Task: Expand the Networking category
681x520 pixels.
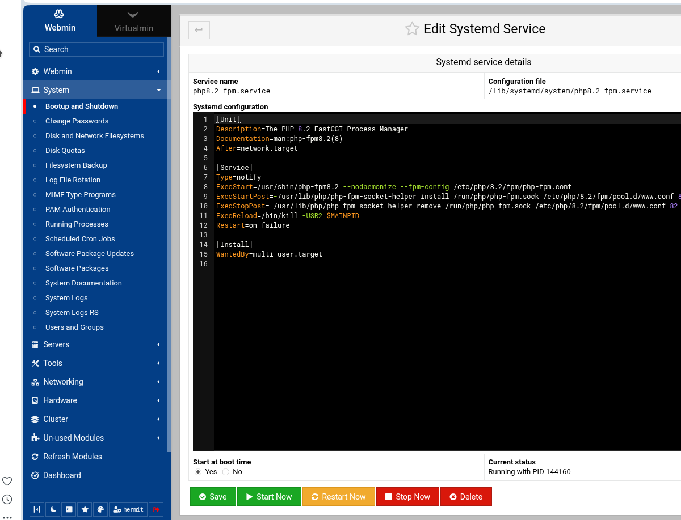Action: 96,382
